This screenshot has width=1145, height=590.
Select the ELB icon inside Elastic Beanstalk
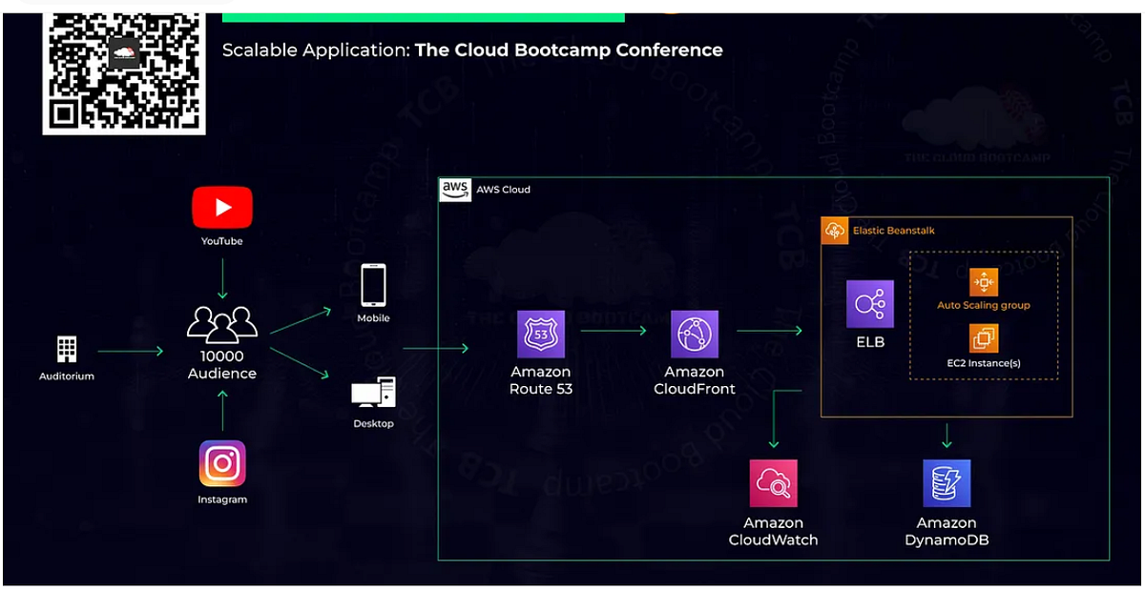pos(869,303)
